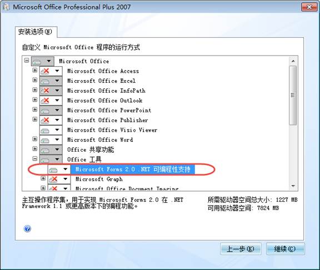The width and height of the screenshot is (320, 270).
Task: Select the Microsoft Graph tree row
Action: (x=99, y=179)
